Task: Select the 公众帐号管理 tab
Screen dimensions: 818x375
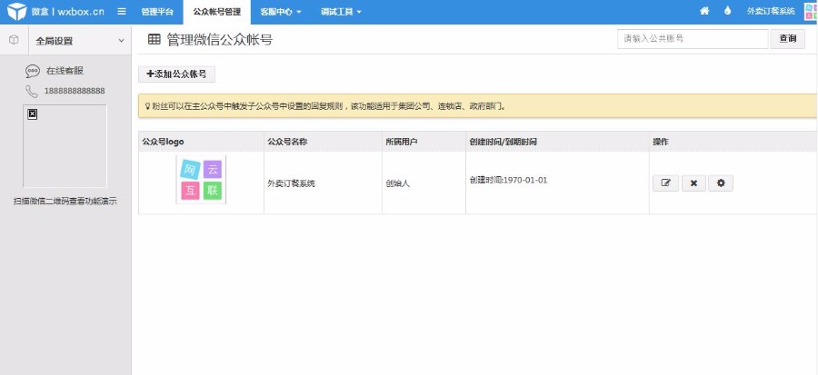Action: pyautogui.click(x=217, y=12)
